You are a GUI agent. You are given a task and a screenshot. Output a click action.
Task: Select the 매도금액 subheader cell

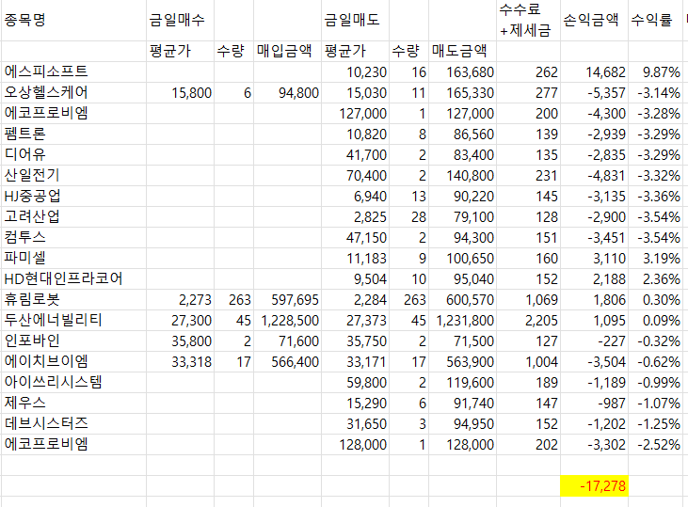(x=462, y=52)
